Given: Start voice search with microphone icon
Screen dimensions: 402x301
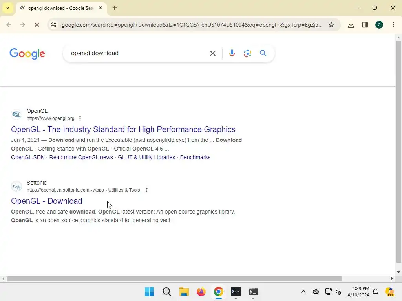Looking at the screenshot, I should point(232,53).
